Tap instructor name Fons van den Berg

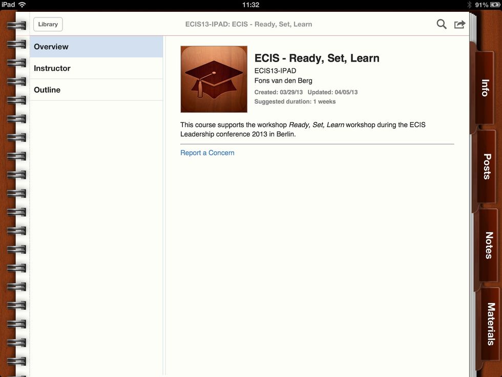[x=283, y=81]
